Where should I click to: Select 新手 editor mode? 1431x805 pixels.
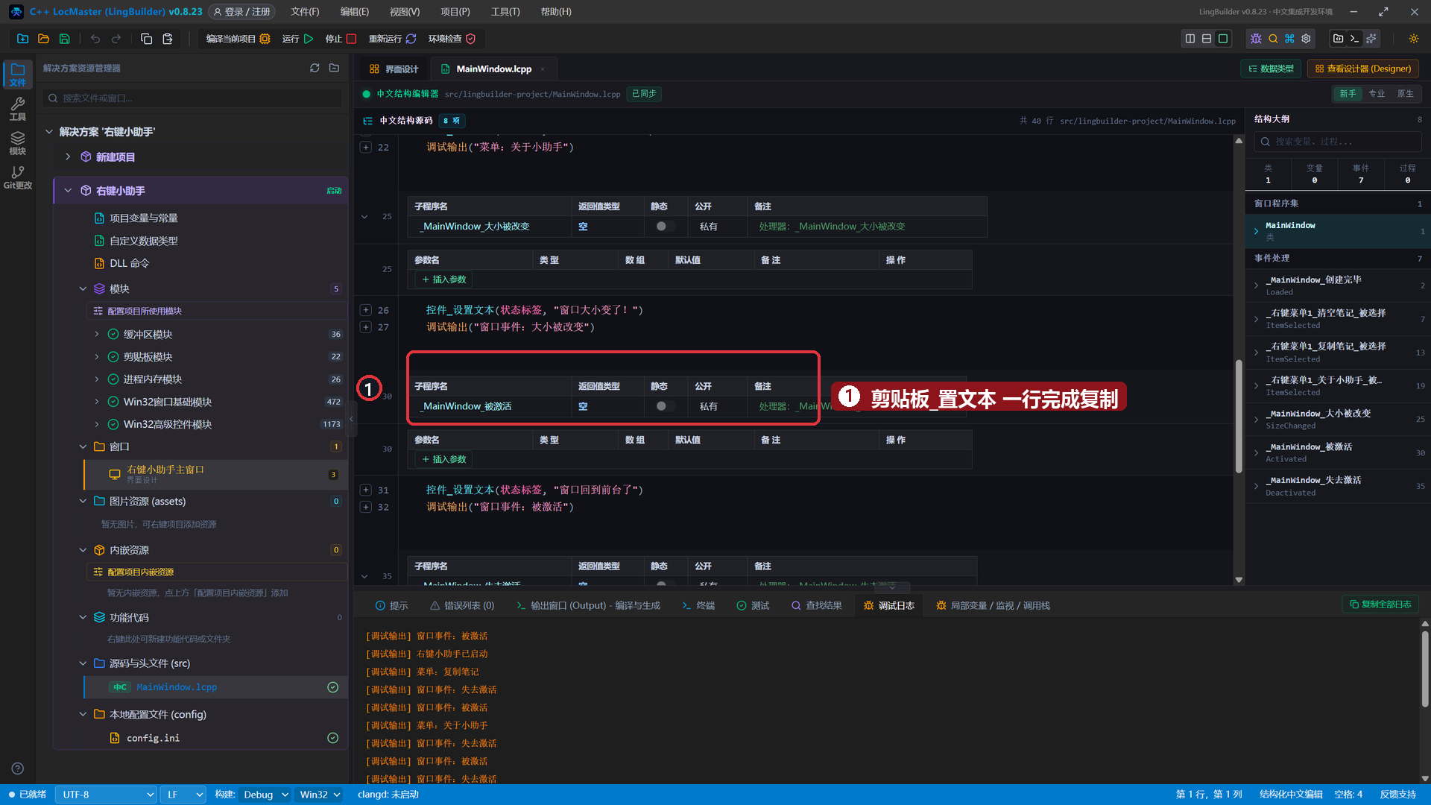(1348, 94)
